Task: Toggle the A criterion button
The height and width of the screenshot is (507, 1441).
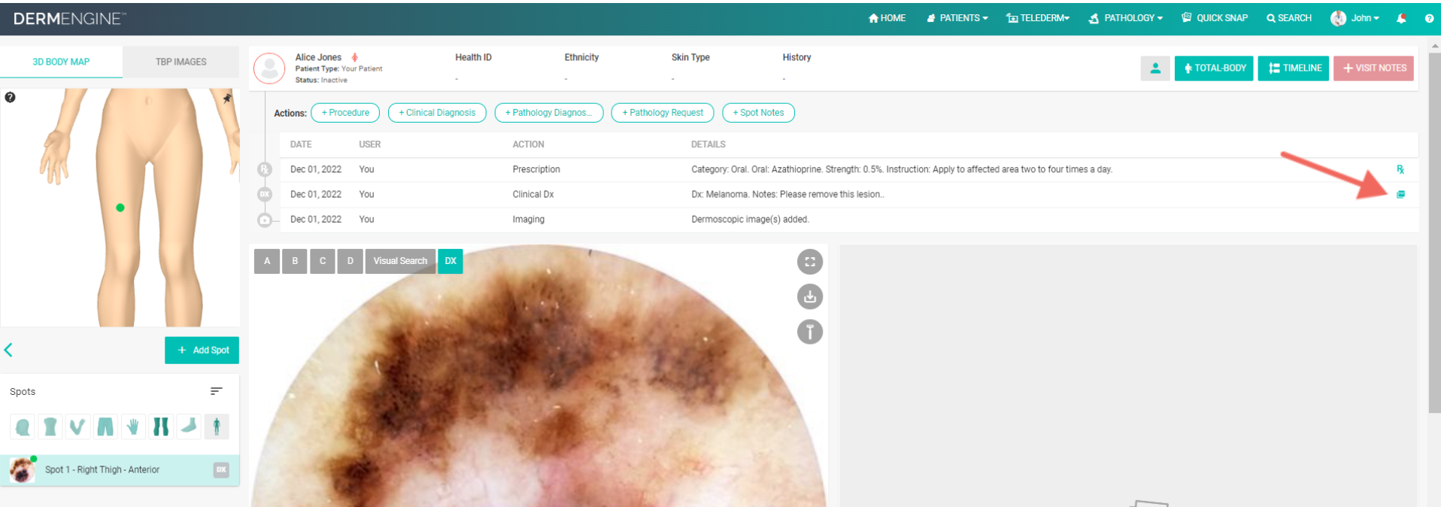Action: point(267,261)
